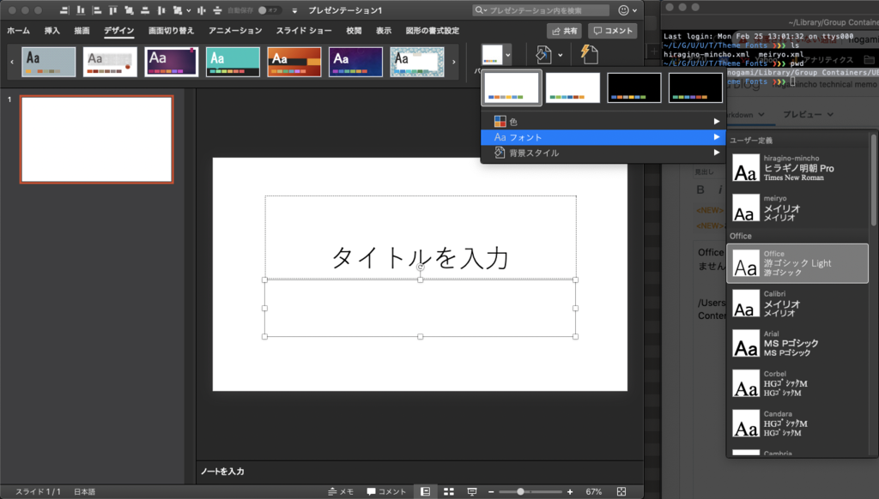Choose the meiryo custom font theme
879x499 pixels.
point(798,207)
